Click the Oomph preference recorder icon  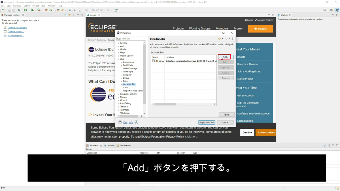[x=136, y=122]
